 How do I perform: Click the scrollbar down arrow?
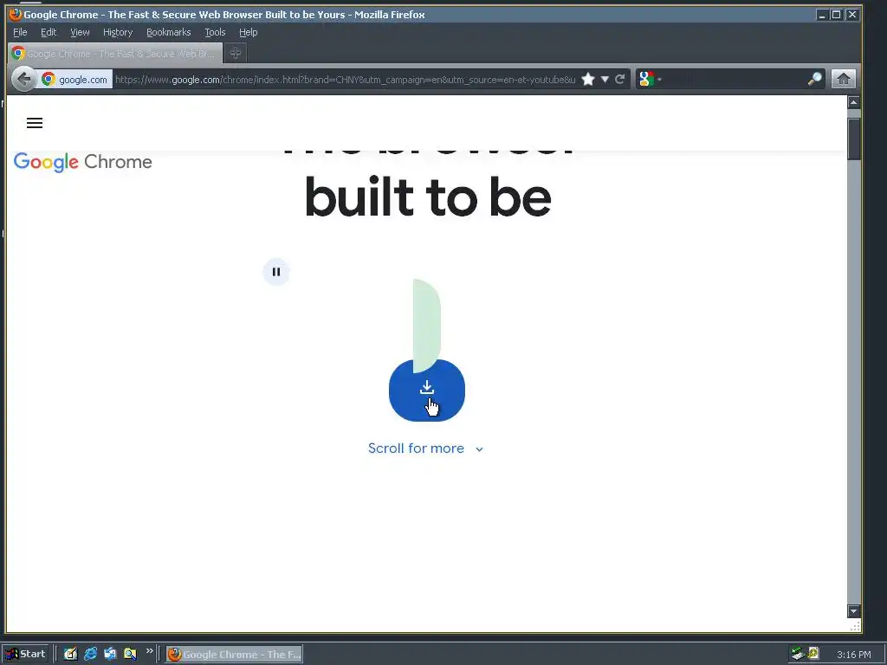coord(853,610)
